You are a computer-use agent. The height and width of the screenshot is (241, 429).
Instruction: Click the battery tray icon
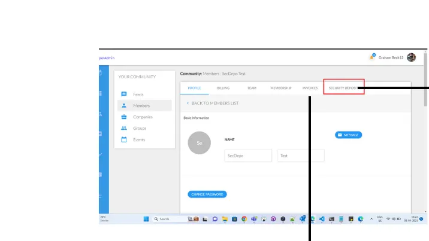pos(399,219)
